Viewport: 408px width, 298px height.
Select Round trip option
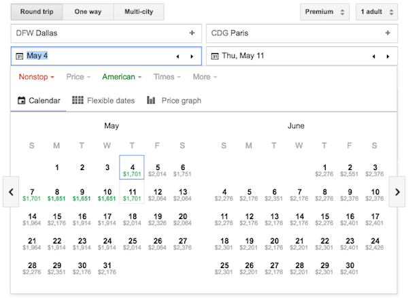tap(37, 12)
